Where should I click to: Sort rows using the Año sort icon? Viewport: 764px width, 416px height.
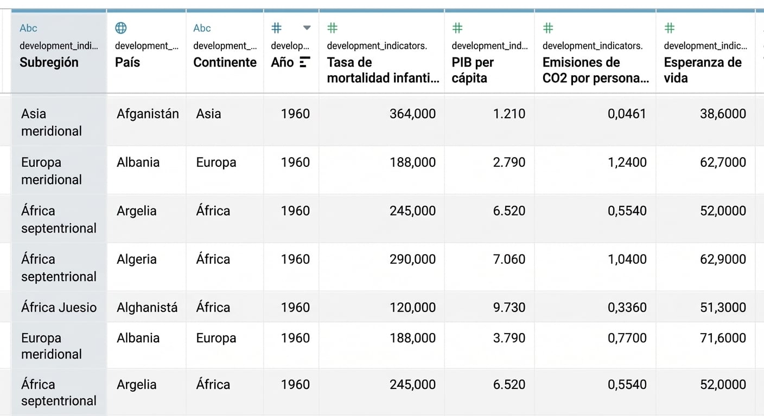tap(305, 62)
